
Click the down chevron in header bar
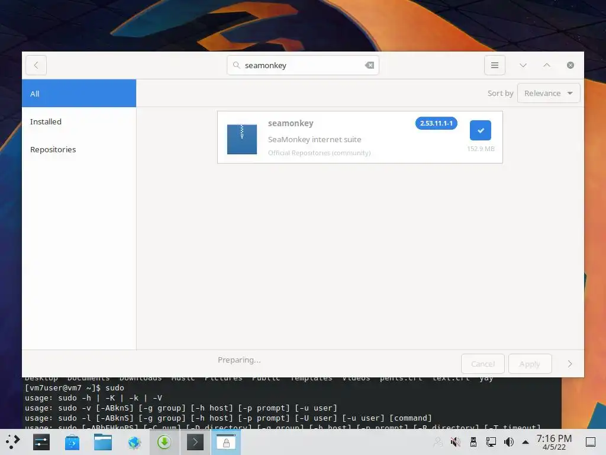pyautogui.click(x=523, y=65)
